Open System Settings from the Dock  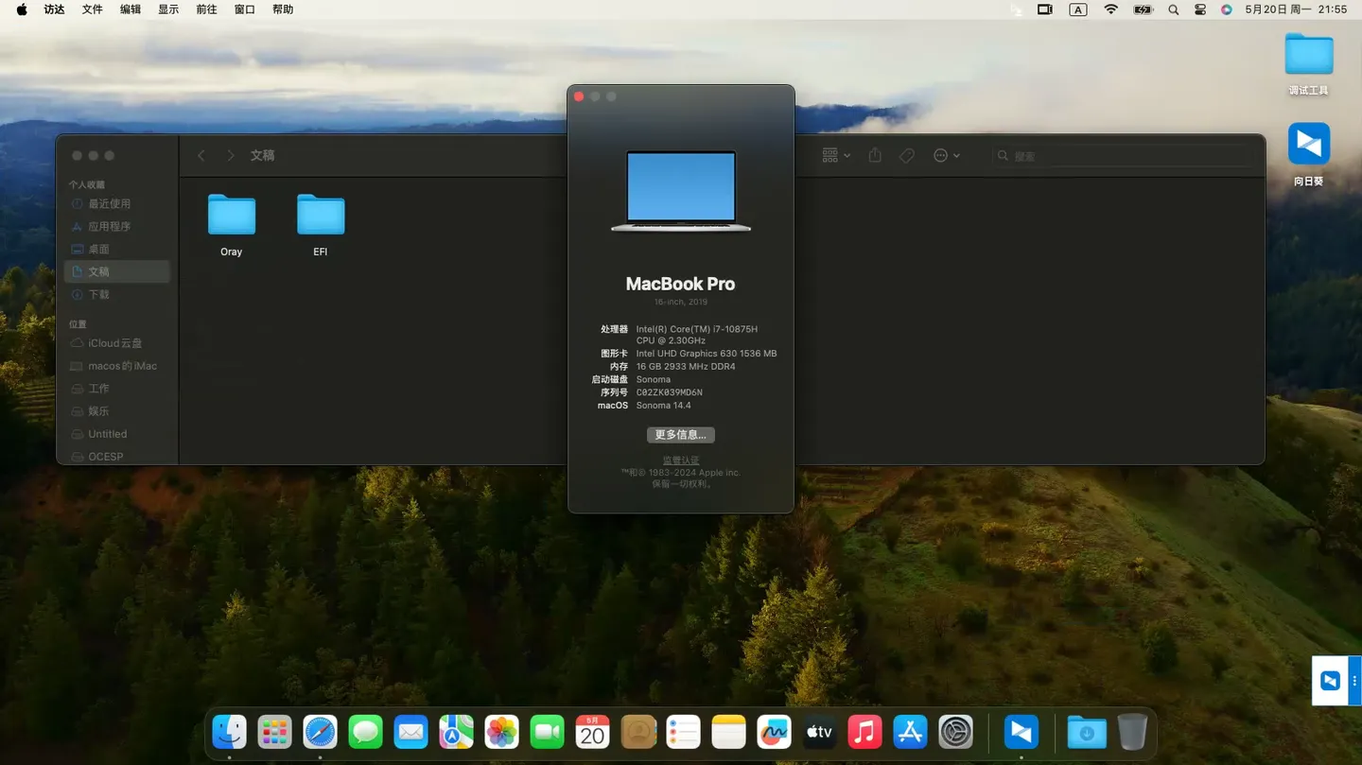tap(955, 732)
